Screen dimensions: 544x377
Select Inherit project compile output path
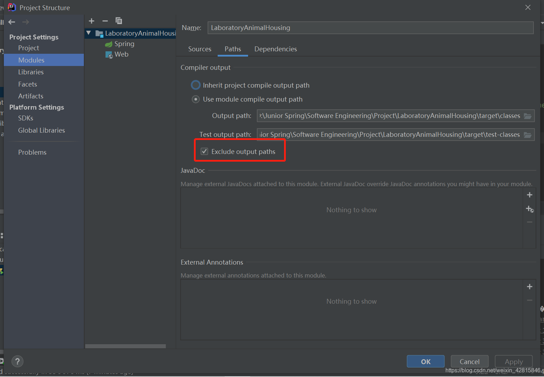(x=196, y=85)
